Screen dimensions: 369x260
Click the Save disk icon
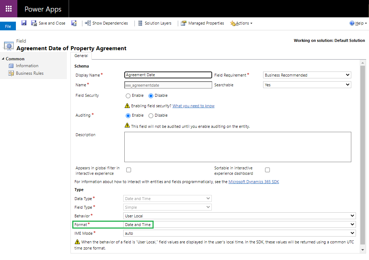tap(24, 23)
